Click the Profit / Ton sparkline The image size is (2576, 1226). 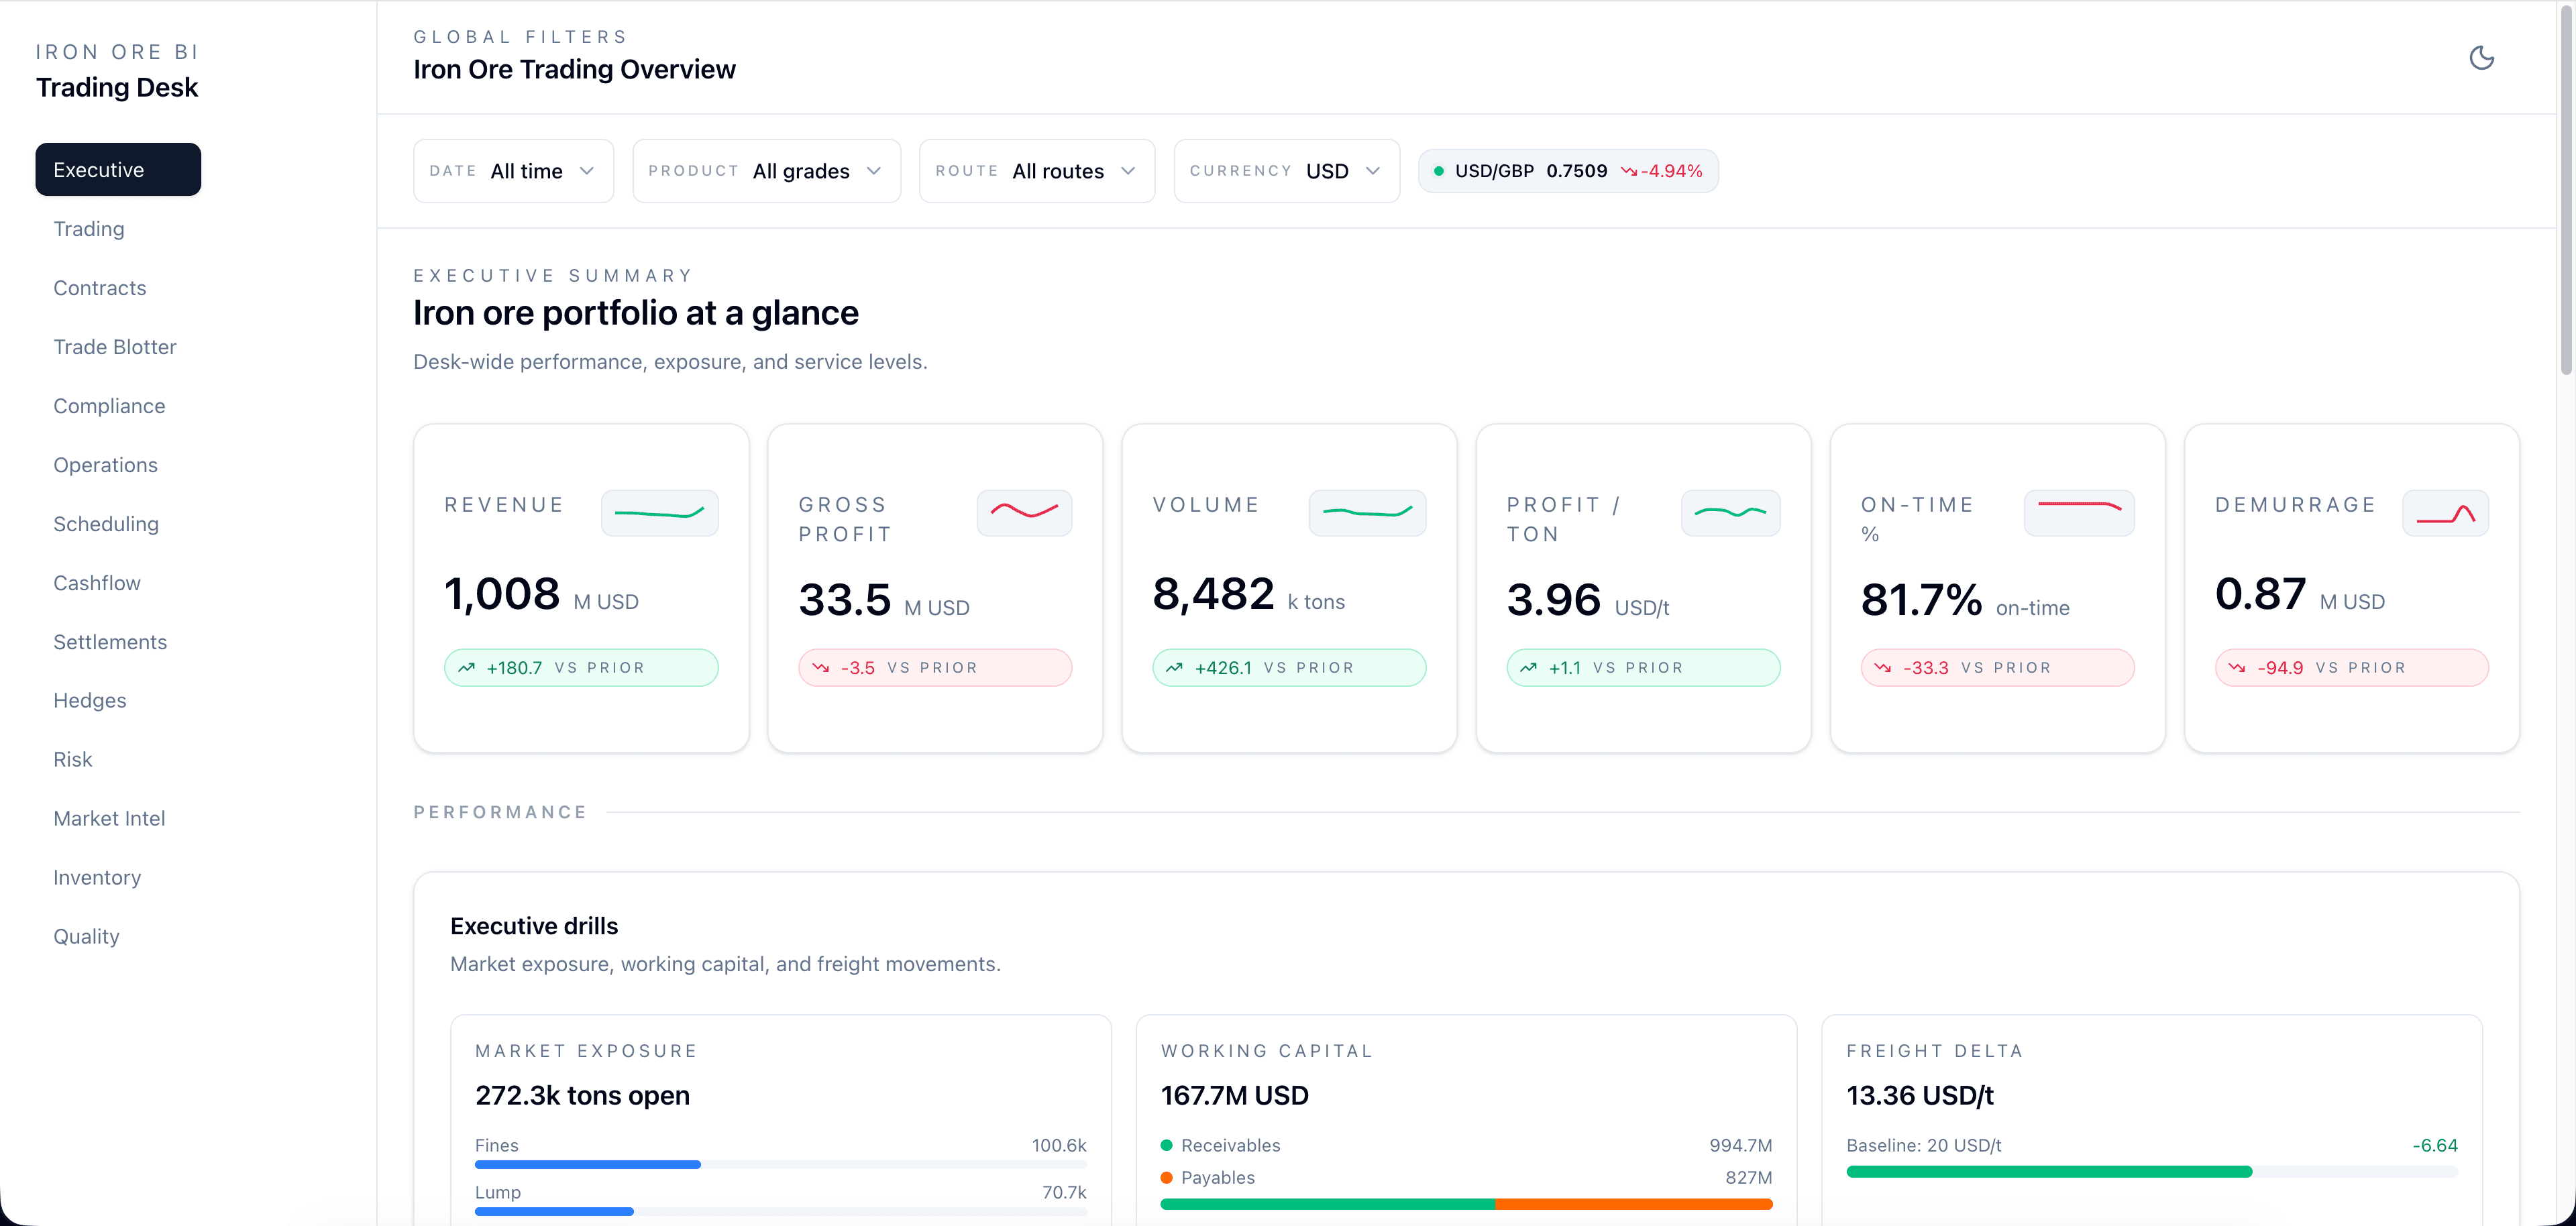click(x=1730, y=513)
